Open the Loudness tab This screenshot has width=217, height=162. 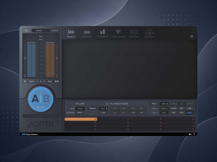(149, 33)
